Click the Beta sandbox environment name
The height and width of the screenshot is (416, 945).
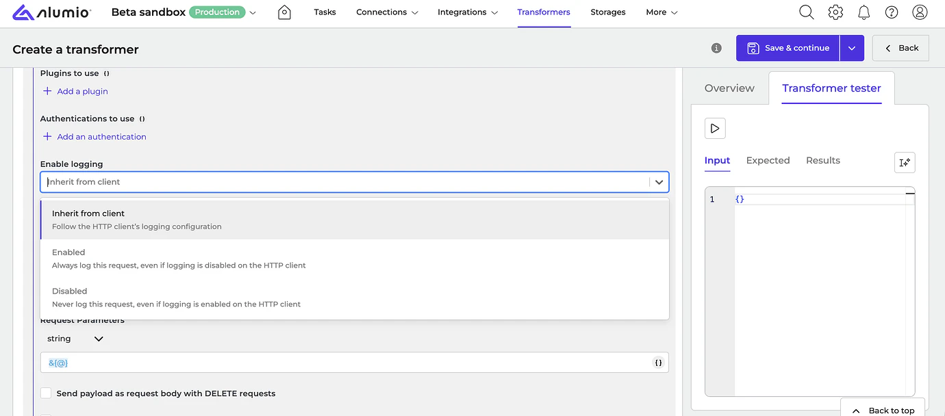coord(149,12)
